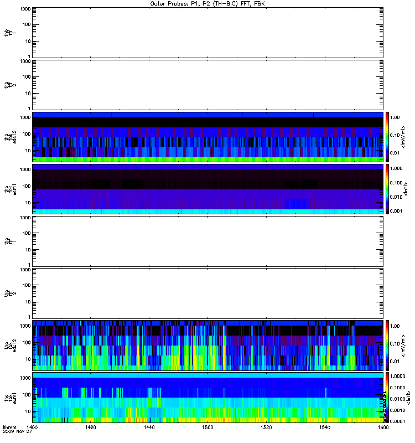
Task: Click the "2009 Nov 27" date label
Action: tap(17, 431)
